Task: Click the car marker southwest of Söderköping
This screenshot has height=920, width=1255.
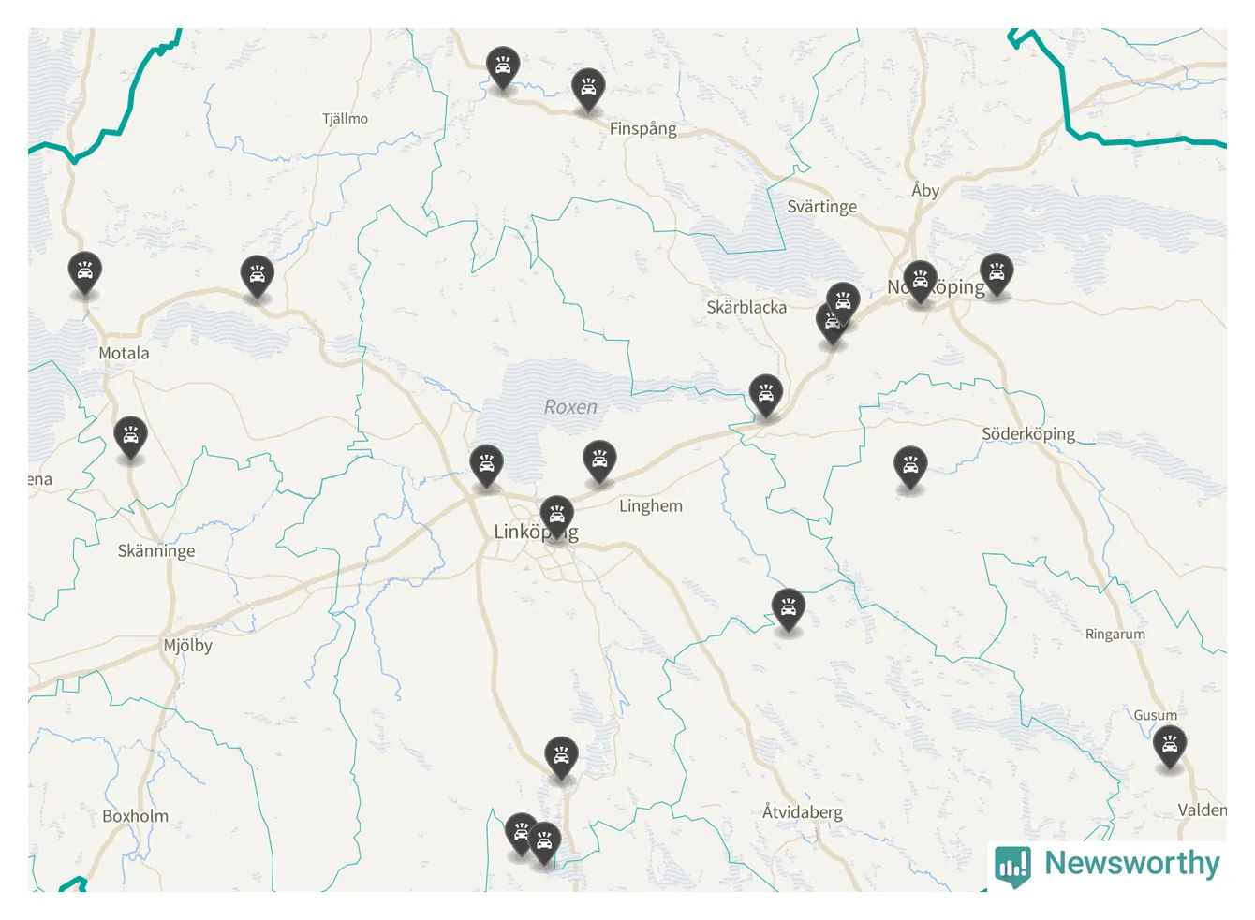Action: [910, 467]
